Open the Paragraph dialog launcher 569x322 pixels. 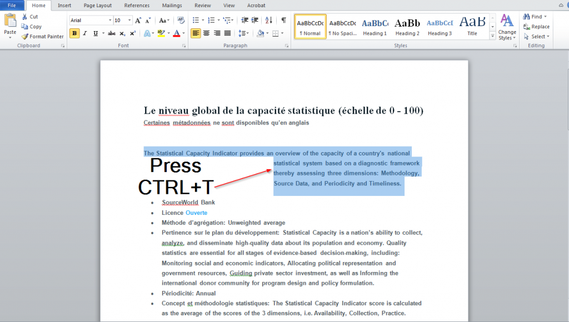pos(287,46)
